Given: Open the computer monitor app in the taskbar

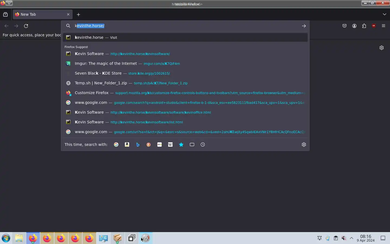Looking at the screenshot, I should coord(103,238).
